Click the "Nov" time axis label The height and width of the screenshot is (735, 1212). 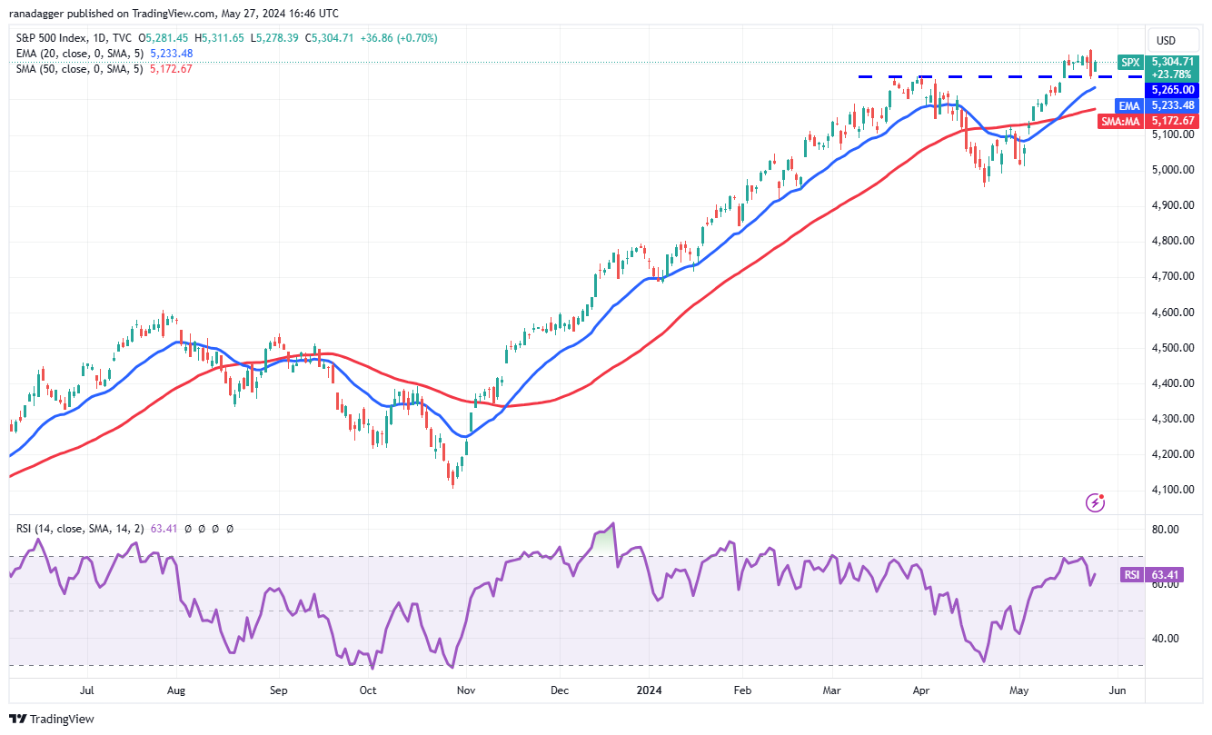[x=466, y=690]
